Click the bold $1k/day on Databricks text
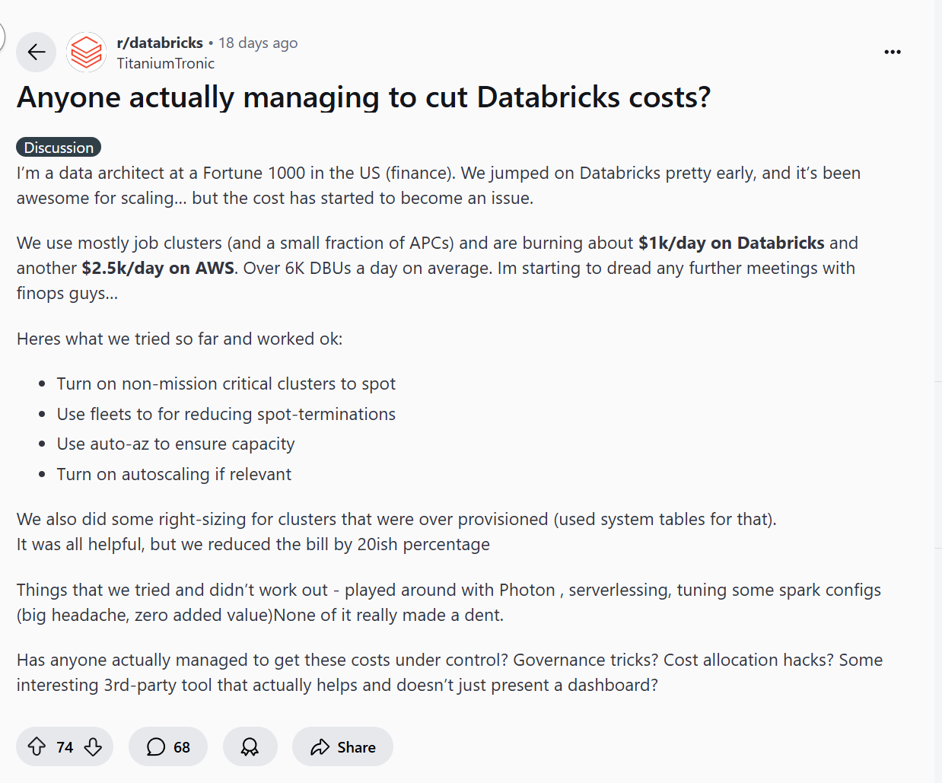942x783 pixels. pos(731,243)
